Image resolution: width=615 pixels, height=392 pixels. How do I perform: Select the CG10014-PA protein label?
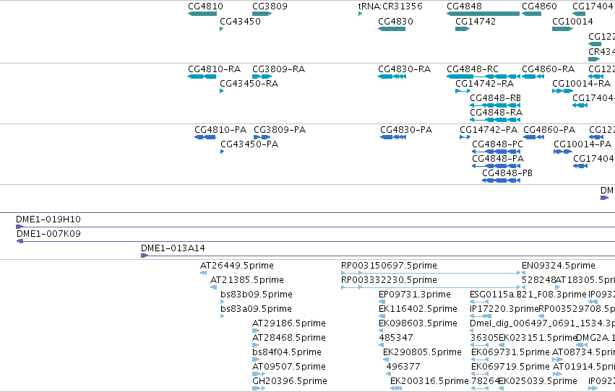(582, 144)
